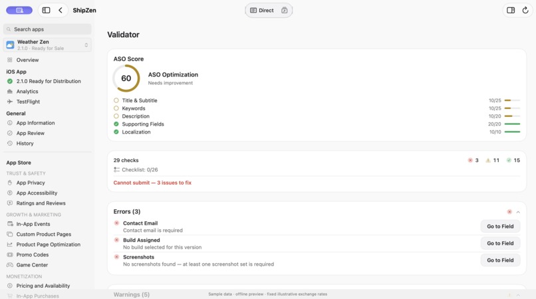Click 'Contact email is required' text

click(x=153, y=231)
